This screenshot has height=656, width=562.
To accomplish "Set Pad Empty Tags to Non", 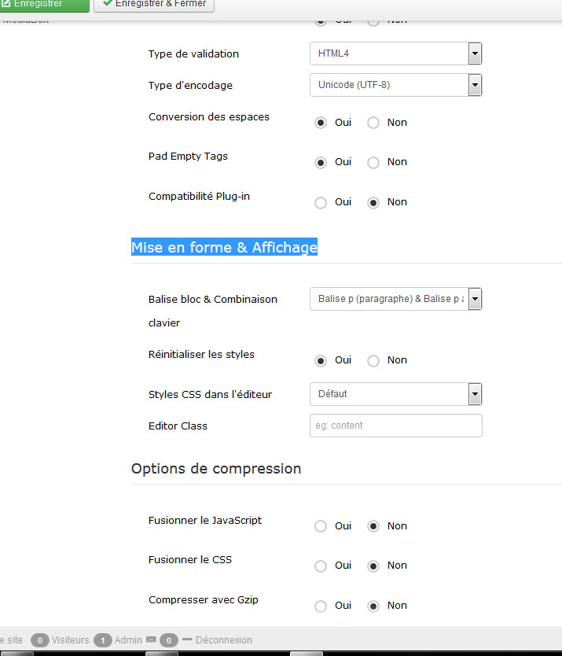I will point(373,162).
